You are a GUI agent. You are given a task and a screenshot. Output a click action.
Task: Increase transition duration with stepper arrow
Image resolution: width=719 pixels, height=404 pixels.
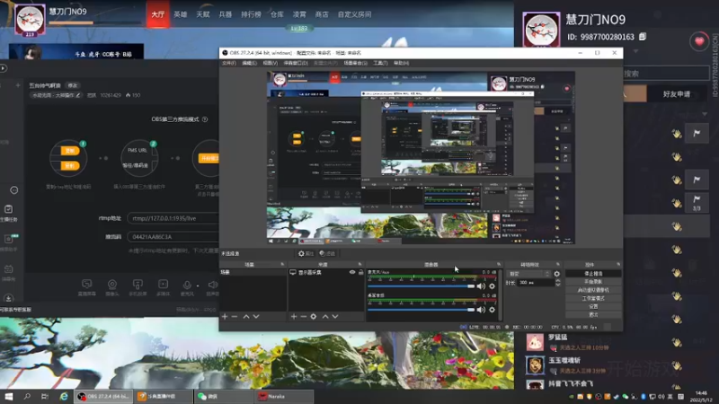[557, 281]
